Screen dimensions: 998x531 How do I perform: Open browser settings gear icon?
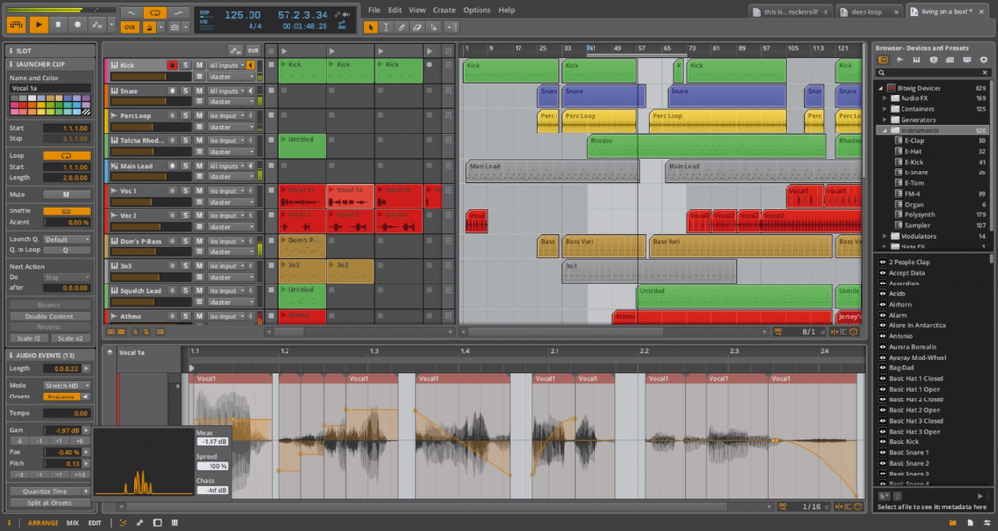click(x=982, y=59)
